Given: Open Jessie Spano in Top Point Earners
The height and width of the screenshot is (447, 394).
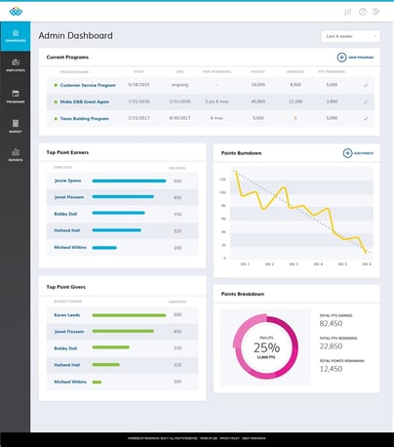Looking at the screenshot, I should 67,181.
